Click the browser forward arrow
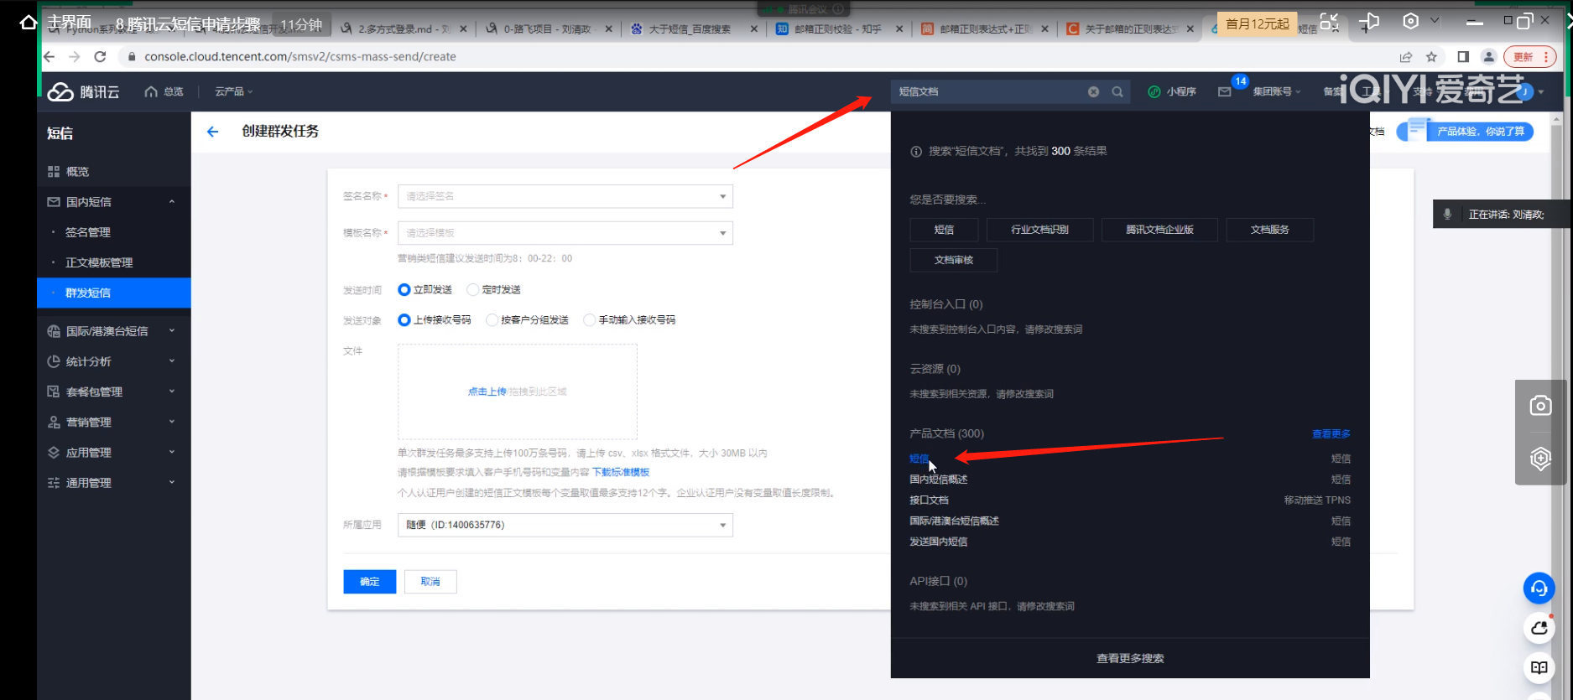 (75, 56)
